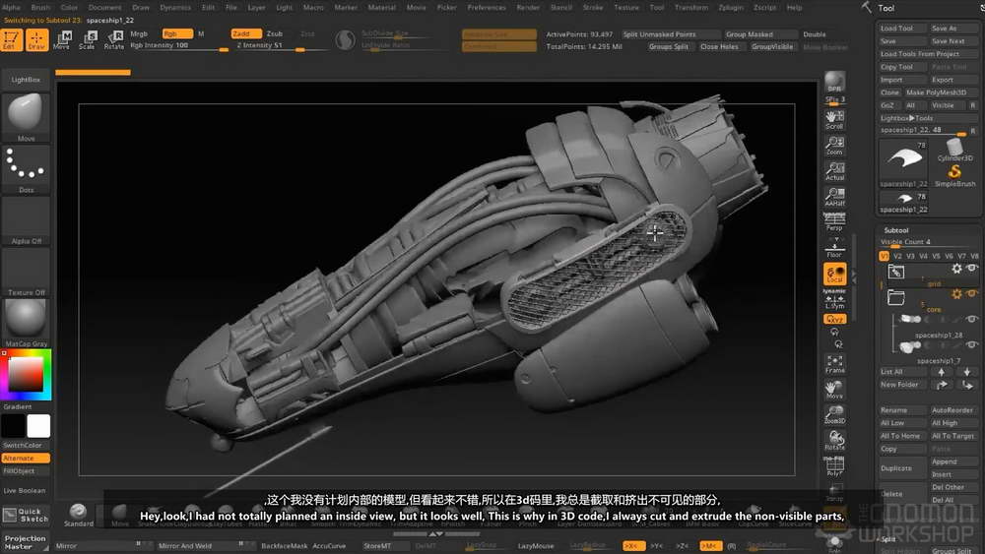Image resolution: width=985 pixels, height=554 pixels.
Task: Click the Actual size icon
Action: (835, 170)
